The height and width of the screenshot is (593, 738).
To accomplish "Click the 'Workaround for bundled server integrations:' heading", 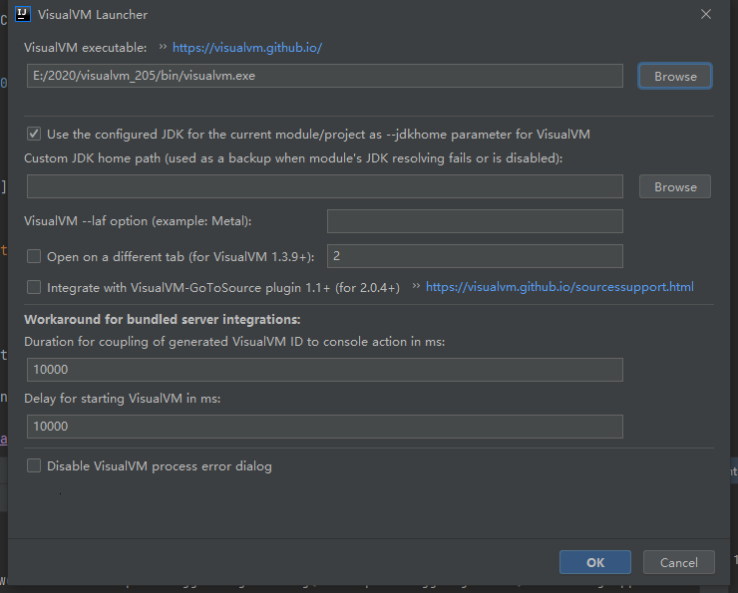I will click(163, 319).
